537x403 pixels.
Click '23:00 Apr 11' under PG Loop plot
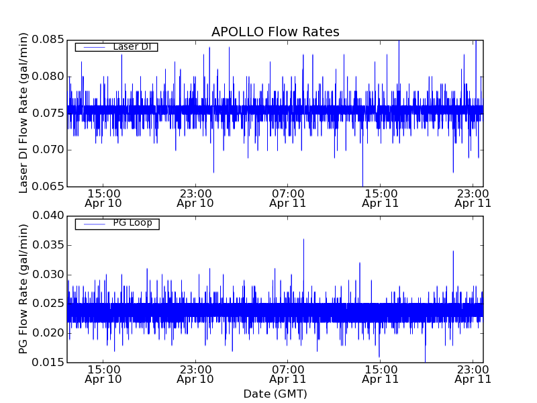tap(473, 375)
